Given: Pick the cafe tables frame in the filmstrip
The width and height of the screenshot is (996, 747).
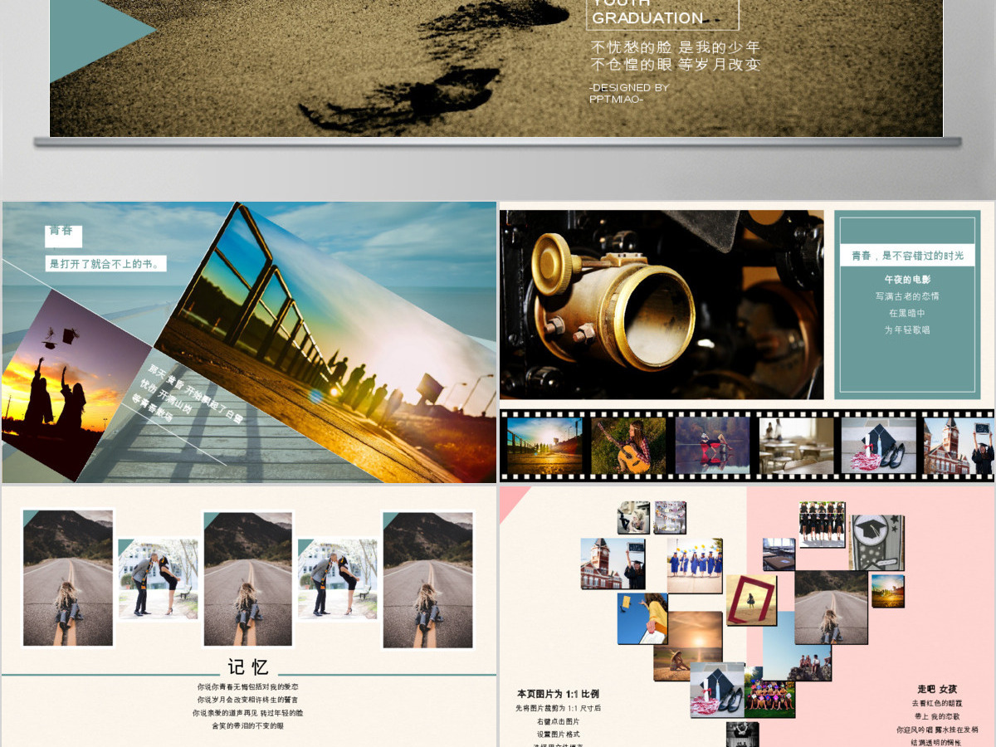Looking at the screenshot, I should pyautogui.click(x=796, y=446).
